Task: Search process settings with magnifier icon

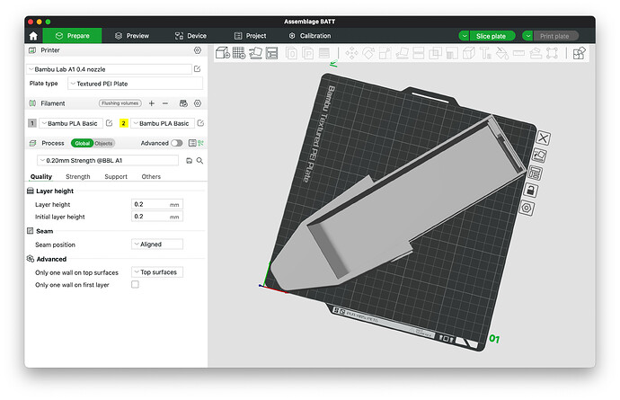Action: pos(199,161)
